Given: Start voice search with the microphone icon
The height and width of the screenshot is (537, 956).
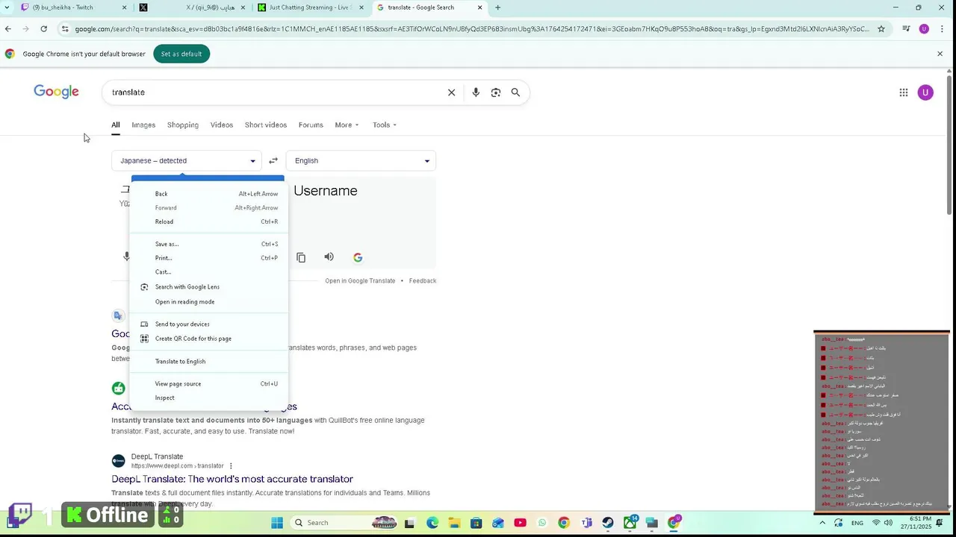Looking at the screenshot, I should (x=476, y=92).
